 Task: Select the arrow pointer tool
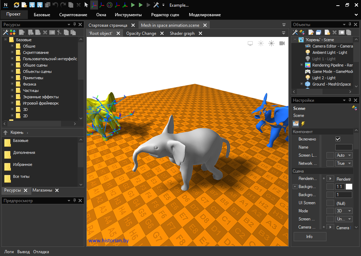pyautogui.click(x=86, y=5)
